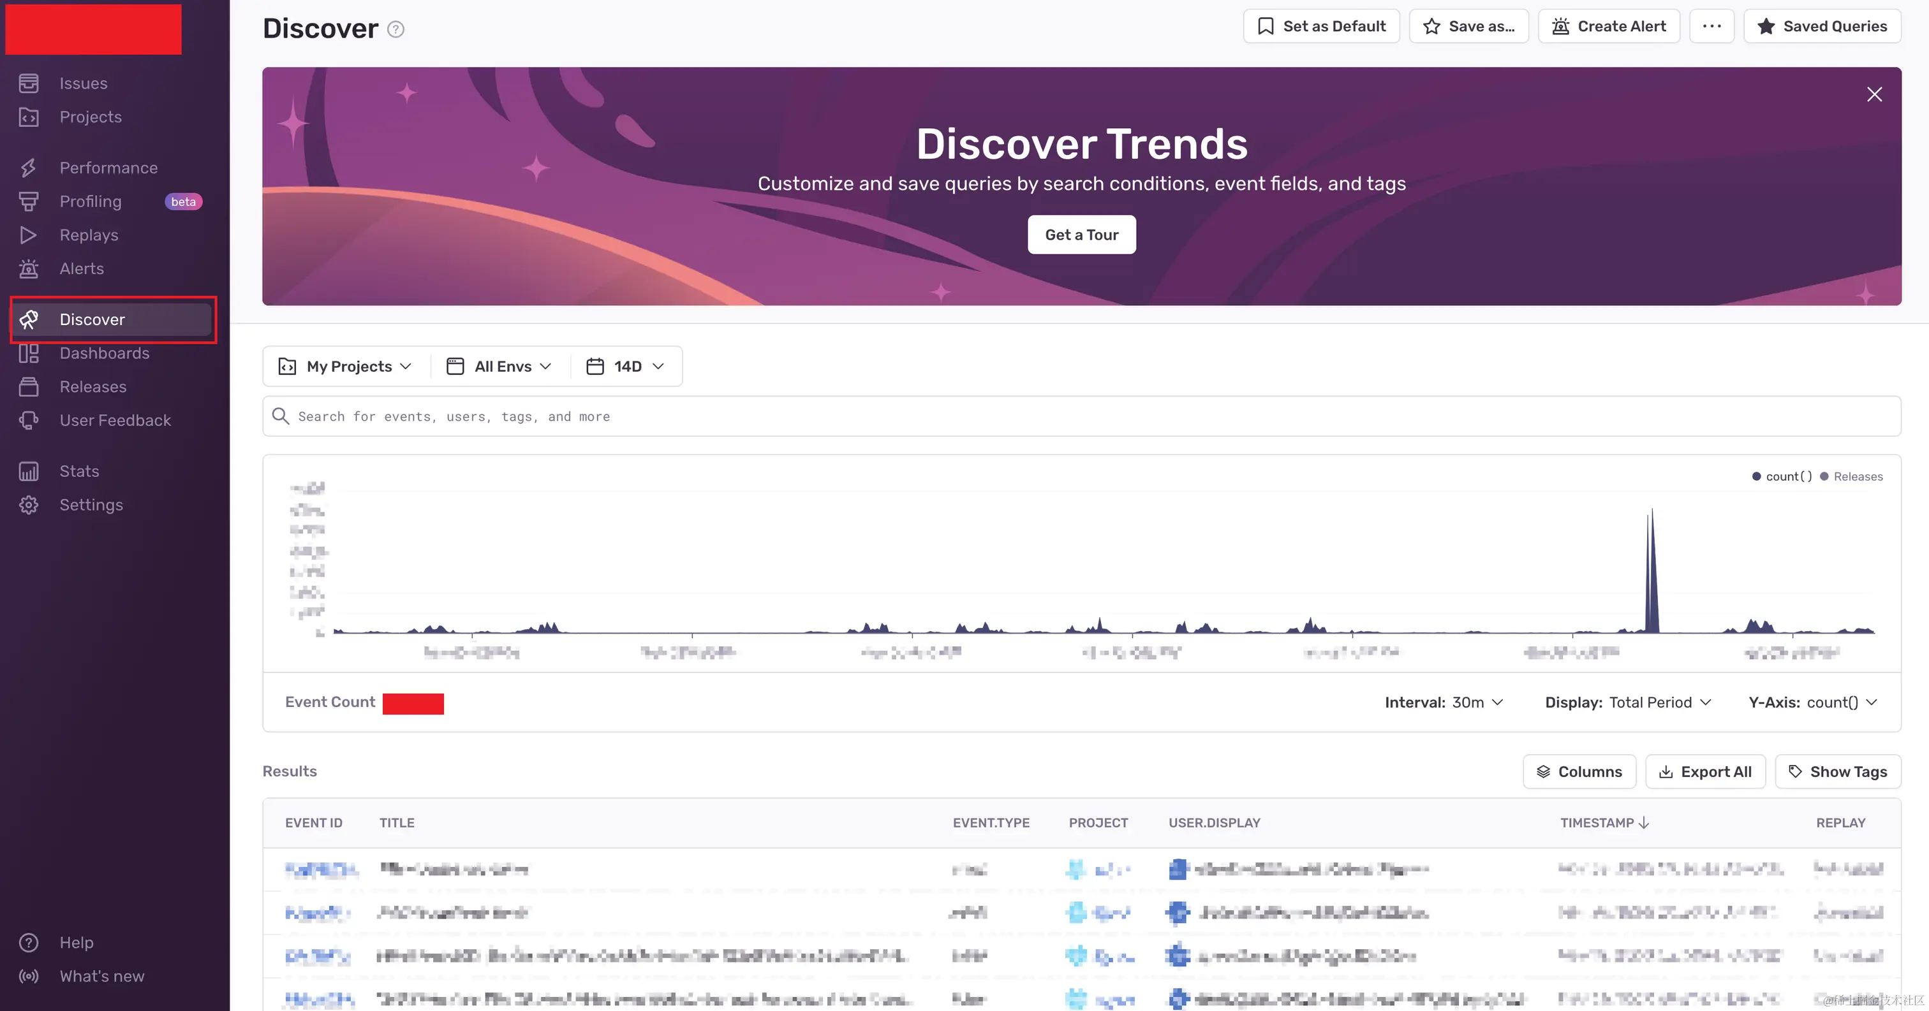The height and width of the screenshot is (1011, 1929).
Task: Open the Releases sidebar item
Action: tap(93, 387)
